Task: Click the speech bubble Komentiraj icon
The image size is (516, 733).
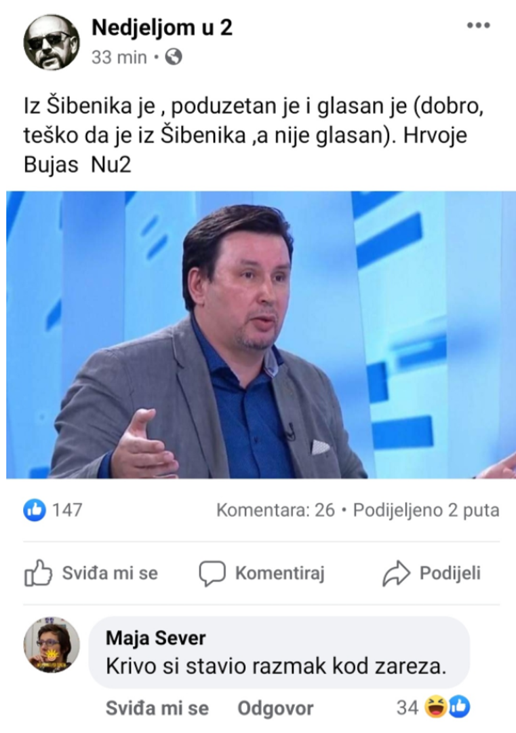Action: pyautogui.click(x=212, y=574)
